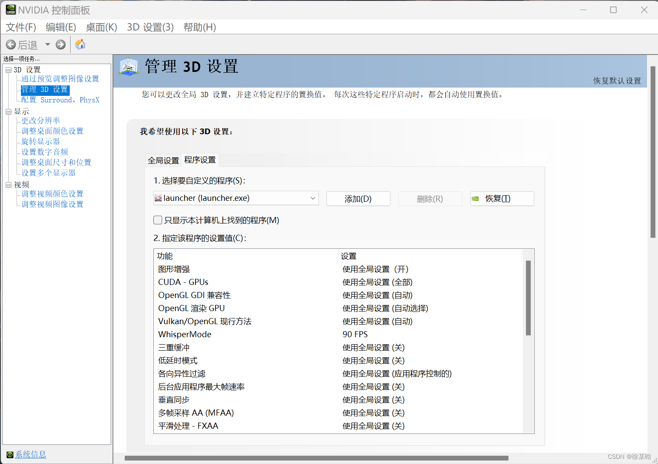
Task: Open 设置数字音频 in the tree
Action: point(44,152)
